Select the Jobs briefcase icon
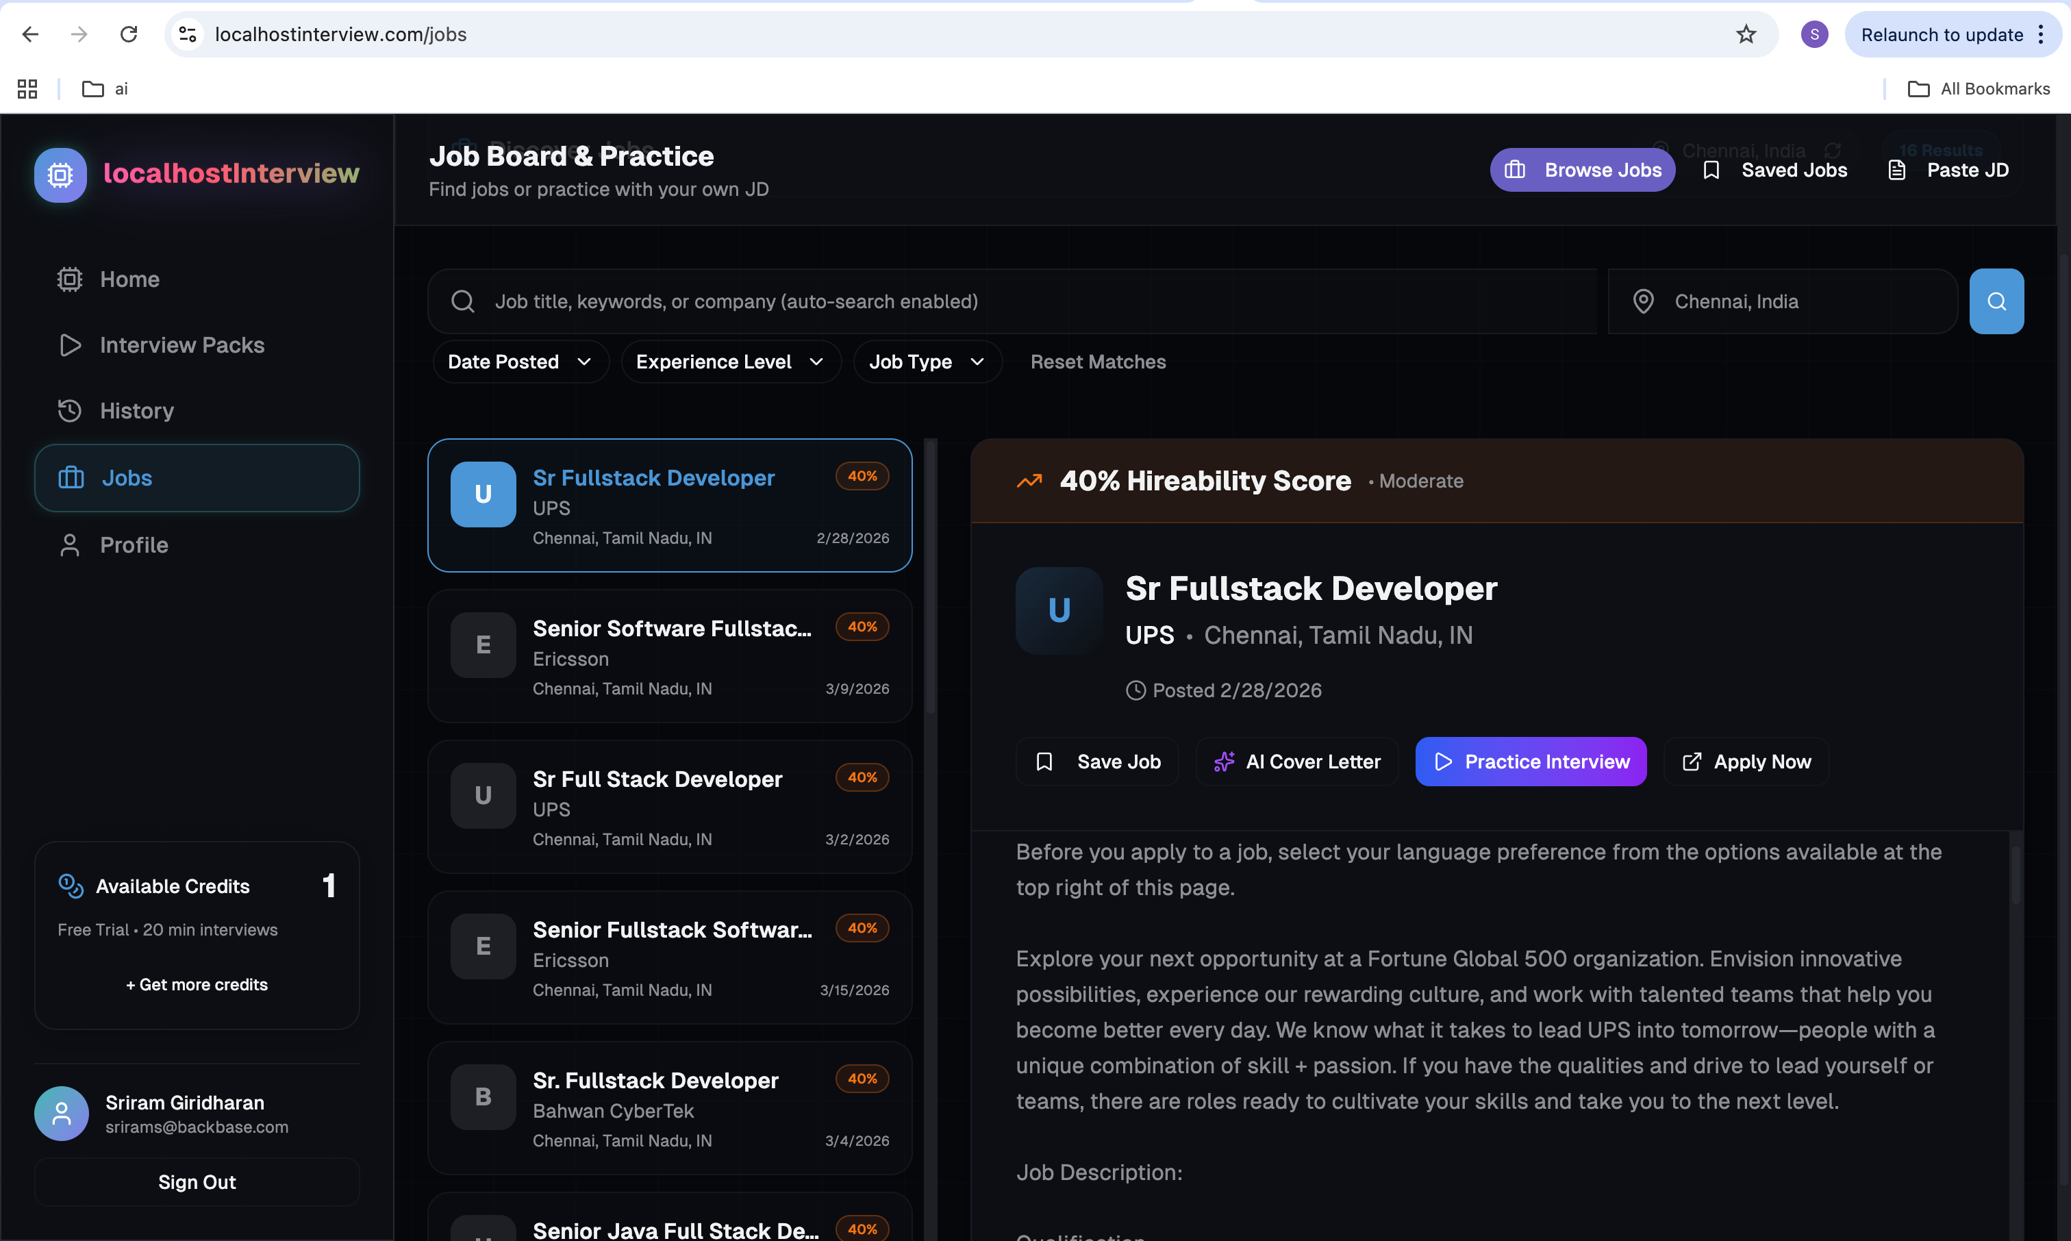Image resolution: width=2071 pixels, height=1241 pixels. coord(71,477)
